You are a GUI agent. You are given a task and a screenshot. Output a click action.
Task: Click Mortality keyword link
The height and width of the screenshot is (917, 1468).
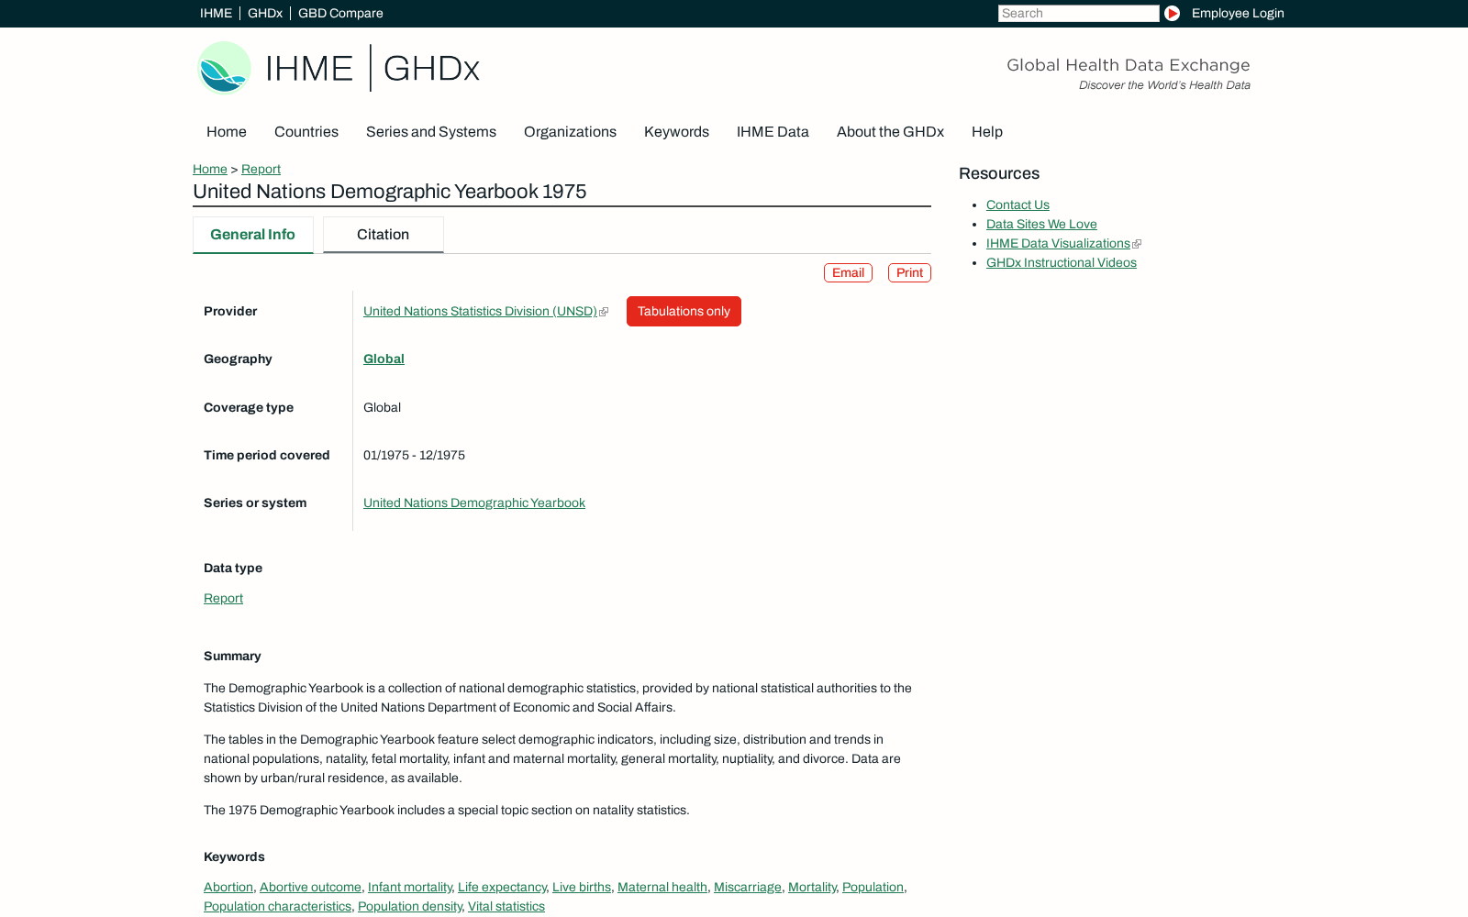(812, 887)
